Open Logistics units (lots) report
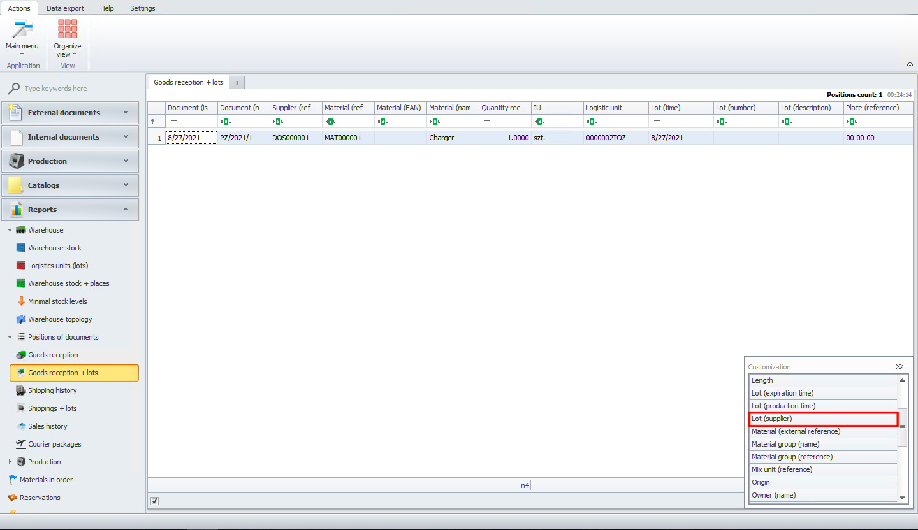 coord(58,266)
